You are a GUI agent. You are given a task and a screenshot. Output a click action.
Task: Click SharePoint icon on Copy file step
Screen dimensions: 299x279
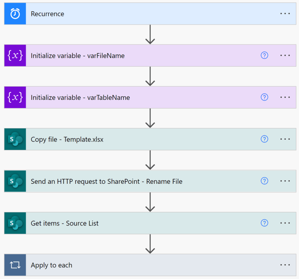[x=15, y=139]
